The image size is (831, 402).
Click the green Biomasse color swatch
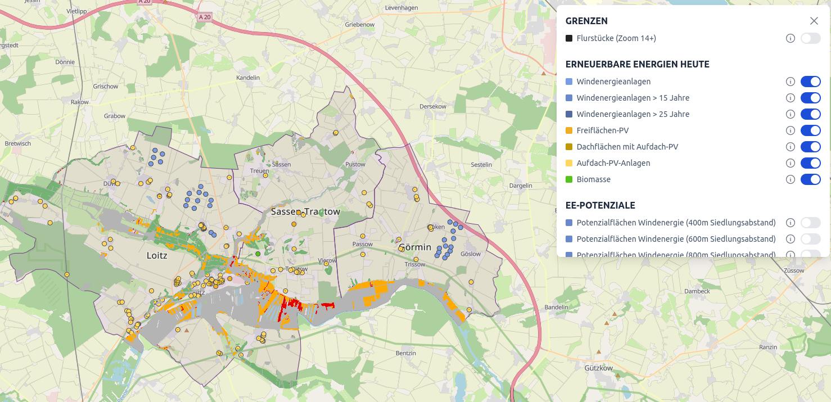coord(569,179)
